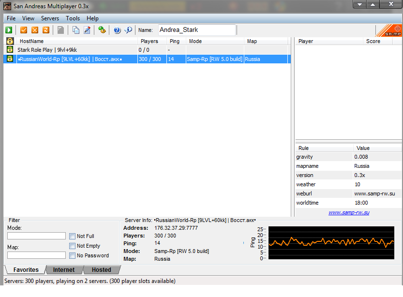Sort by the HostName column header
This screenshot has height=297, width=403.
pyautogui.click(x=77, y=41)
